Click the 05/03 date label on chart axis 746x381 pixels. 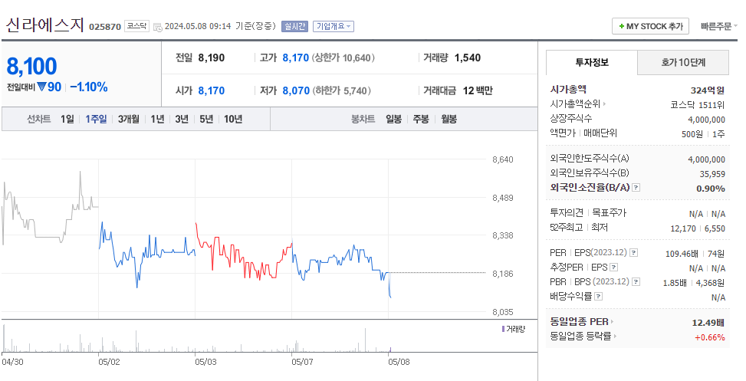pos(205,362)
